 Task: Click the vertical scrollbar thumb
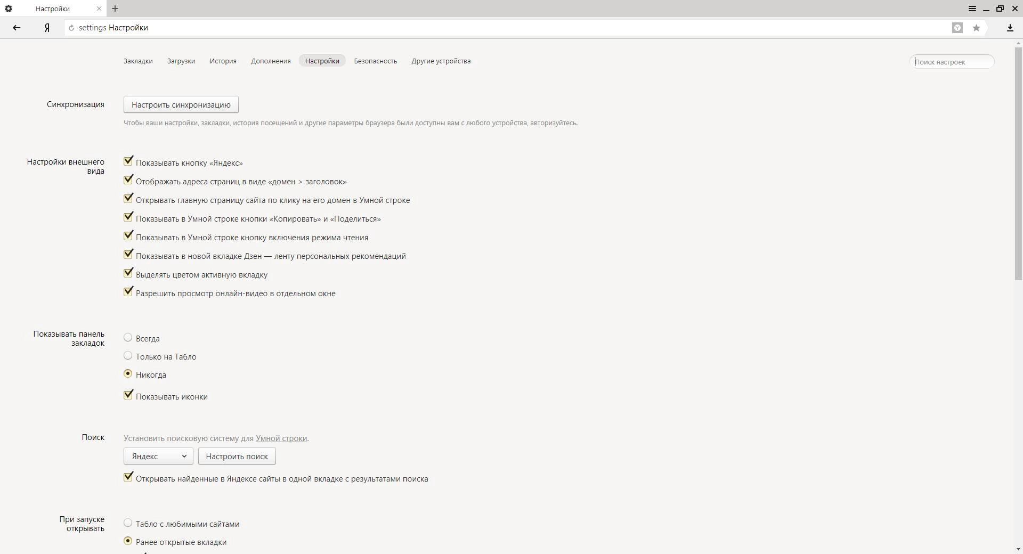[1019, 164]
